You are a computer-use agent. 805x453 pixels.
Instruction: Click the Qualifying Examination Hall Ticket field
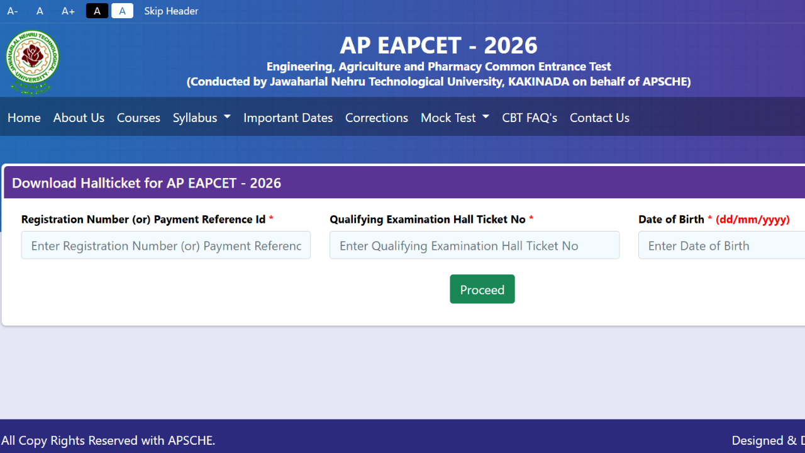[x=474, y=245]
